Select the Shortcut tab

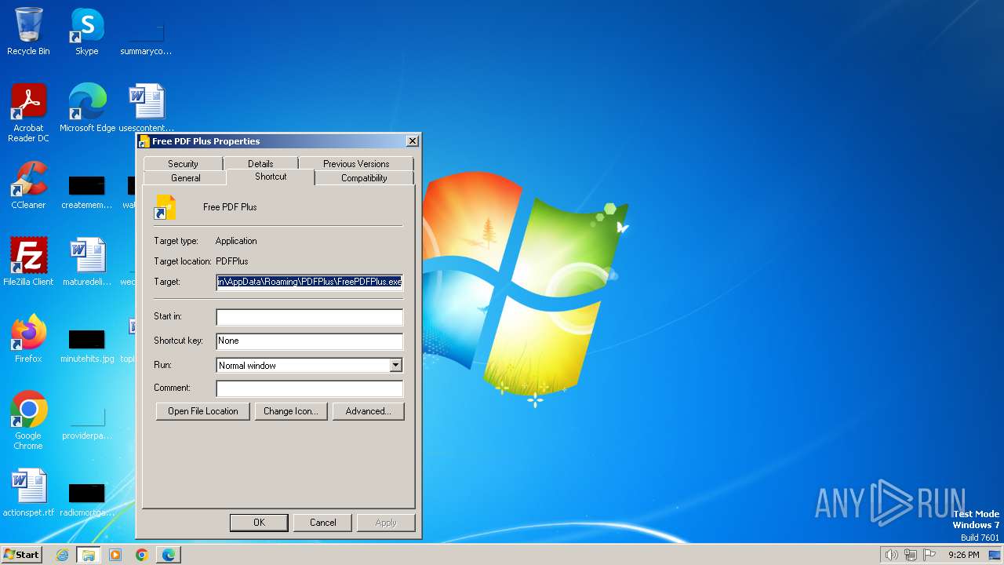271,177
